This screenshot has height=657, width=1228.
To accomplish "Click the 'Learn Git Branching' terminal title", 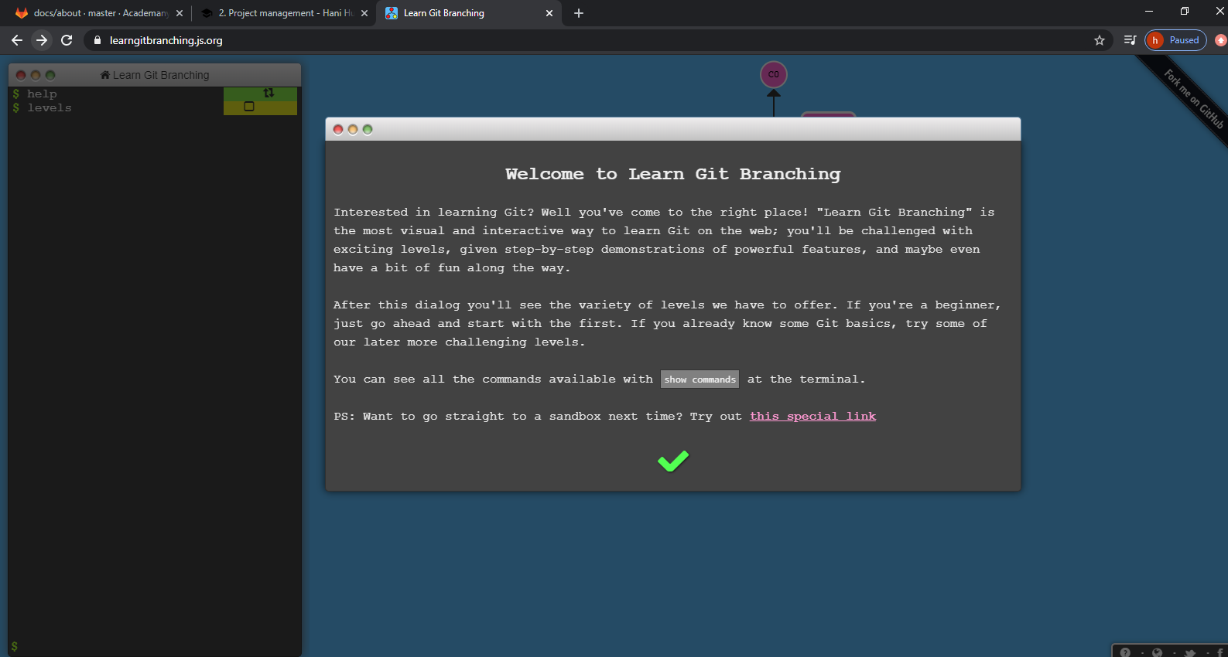I will [x=161, y=75].
